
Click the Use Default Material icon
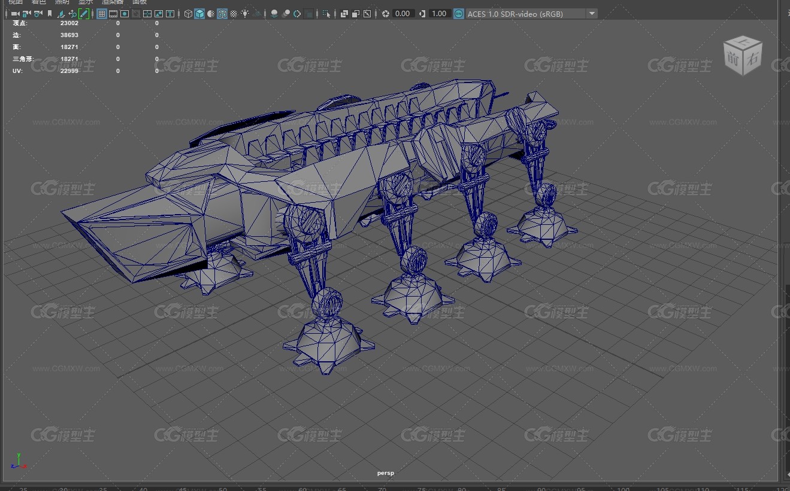(211, 13)
